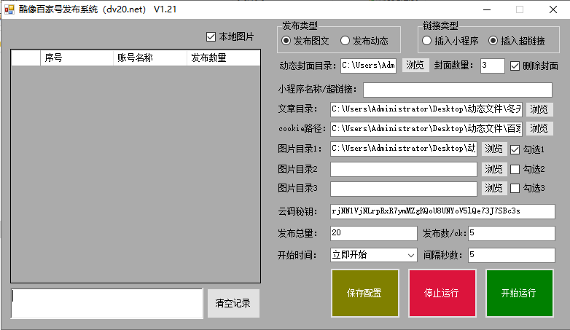This screenshot has height=330, width=570.
Task: Click the 账号名称 column header
Action: click(x=135, y=58)
